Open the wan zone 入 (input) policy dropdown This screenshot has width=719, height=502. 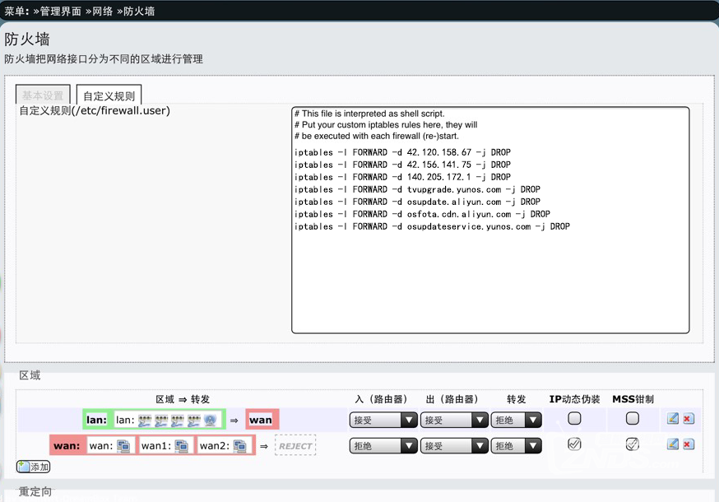(383, 445)
